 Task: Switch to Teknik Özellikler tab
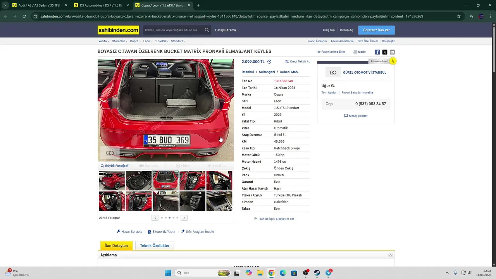(x=155, y=246)
